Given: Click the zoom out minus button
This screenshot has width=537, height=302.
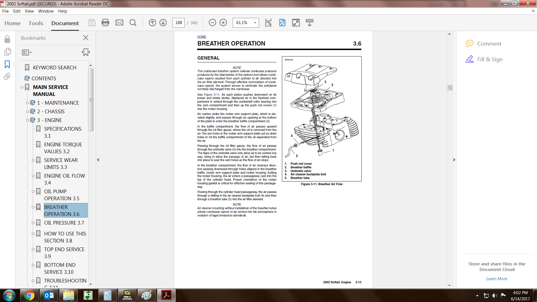Looking at the screenshot, I should click(x=212, y=23).
